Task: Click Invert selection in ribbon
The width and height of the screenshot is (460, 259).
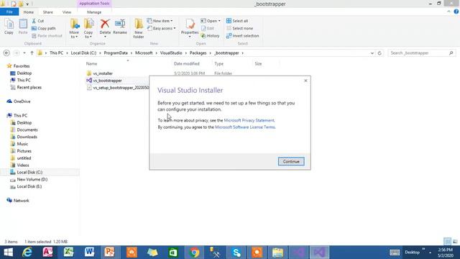Action: pos(242,35)
